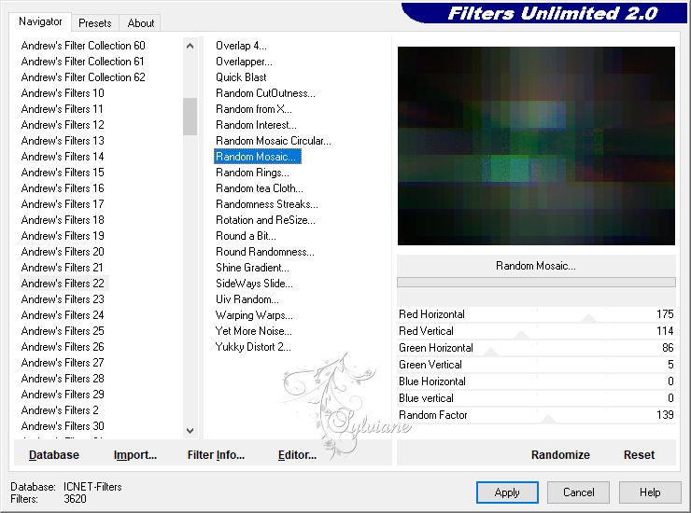This screenshot has height=513, width=691.
Task: Select Andrew's Filters 12 category
Action: point(63,125)
